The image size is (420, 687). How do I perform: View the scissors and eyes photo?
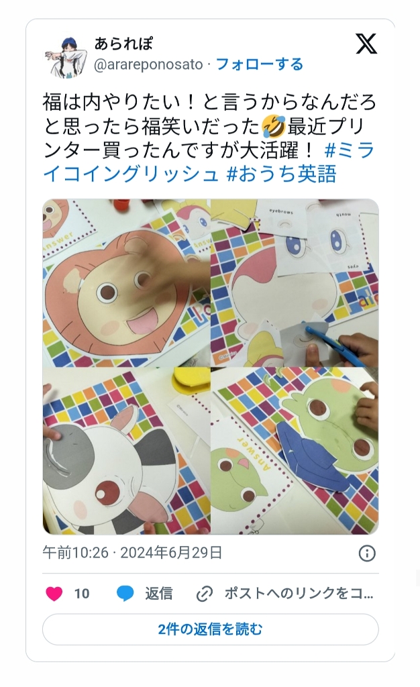295,283
